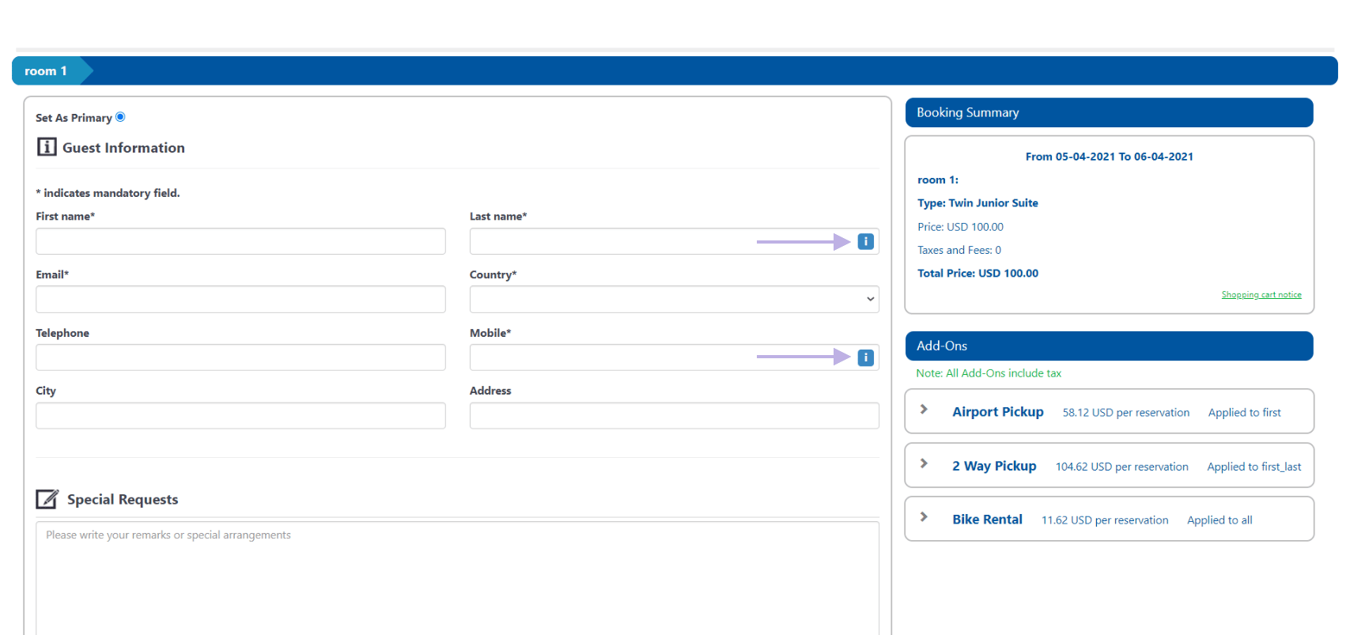Image resolution: width=1350 pixels, height=635 pixels.
Task: Click 'Applied to all' text
Action: [x=1220, y=520]
